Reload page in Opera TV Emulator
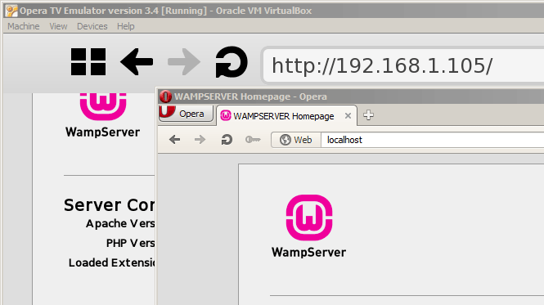Viewport: 544px width, 305px height. pos(231,62)
